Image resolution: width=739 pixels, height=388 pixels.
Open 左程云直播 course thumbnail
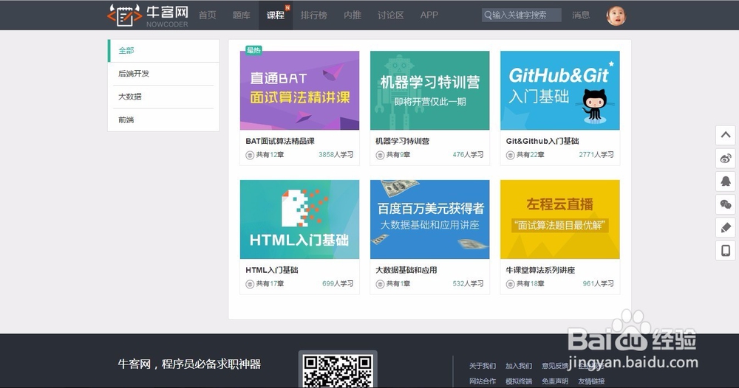(560, 219)
